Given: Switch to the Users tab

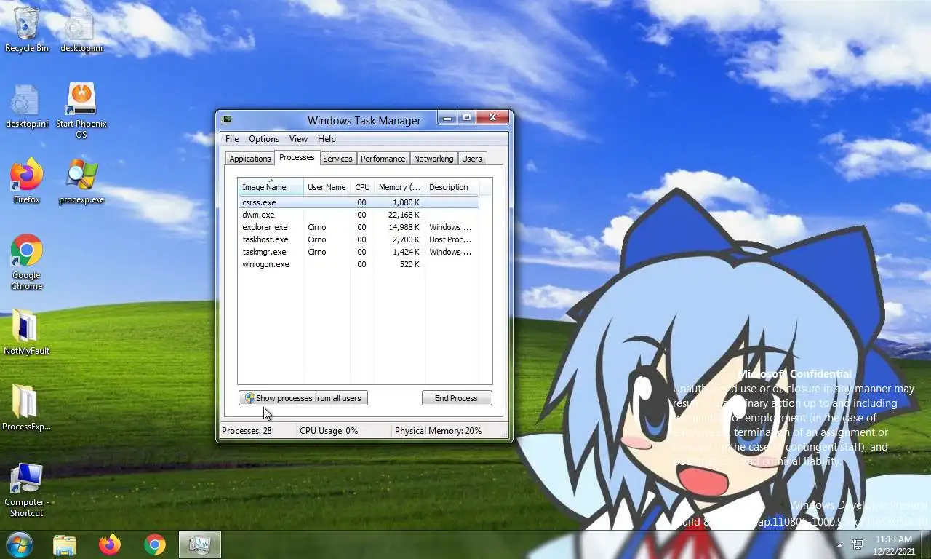Looking at the screenshot, I should [472, 159].
